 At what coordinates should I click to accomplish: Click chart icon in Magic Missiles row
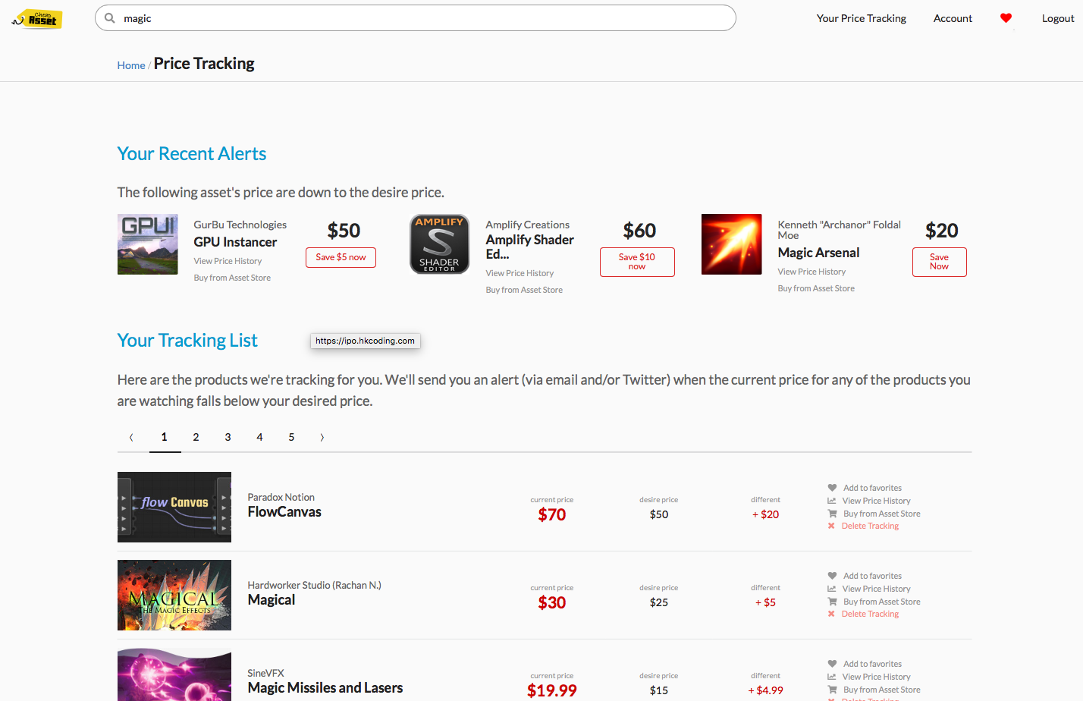(832, 677)
